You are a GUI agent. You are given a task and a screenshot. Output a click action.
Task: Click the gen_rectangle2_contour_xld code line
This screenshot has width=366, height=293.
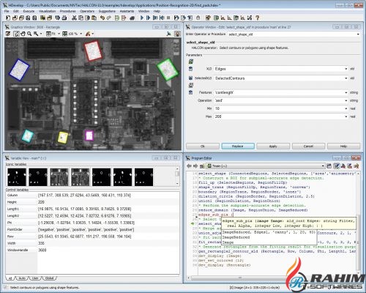(x=277, y=251)
